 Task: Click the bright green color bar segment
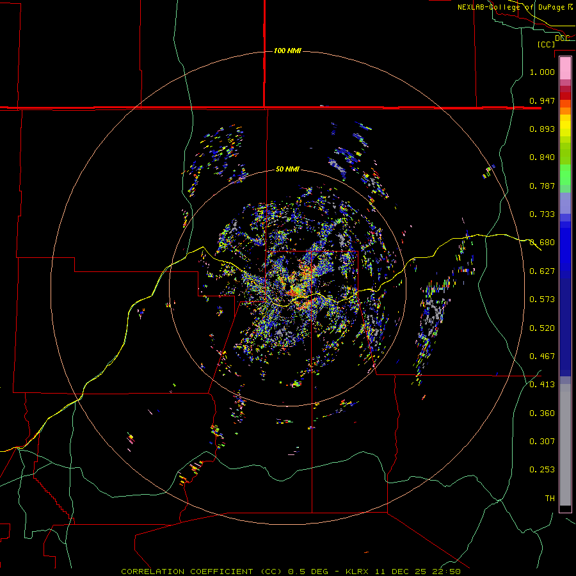coord(565,175)
